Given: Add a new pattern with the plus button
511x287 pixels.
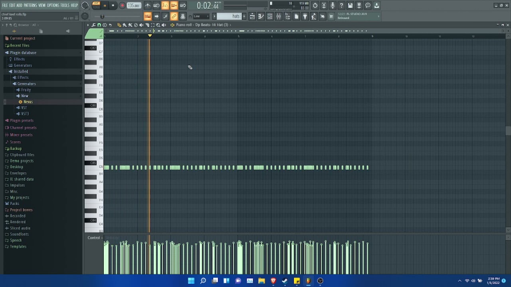Looking at the screenshot, I should [x=244, y=16].
